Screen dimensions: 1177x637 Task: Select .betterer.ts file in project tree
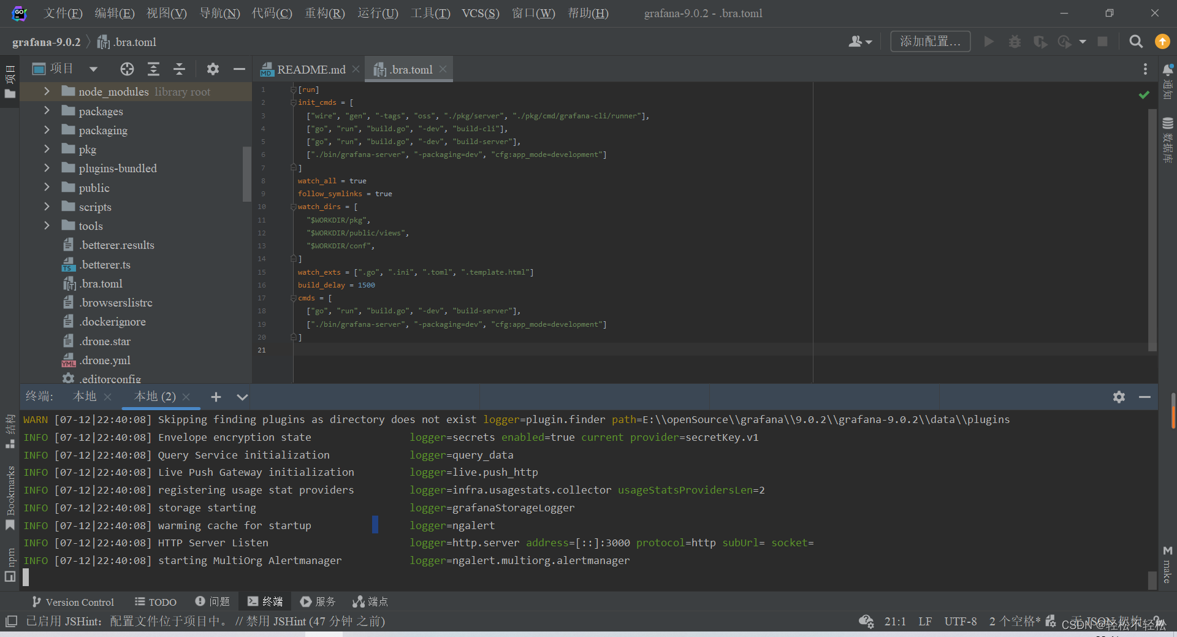(105, 265)
